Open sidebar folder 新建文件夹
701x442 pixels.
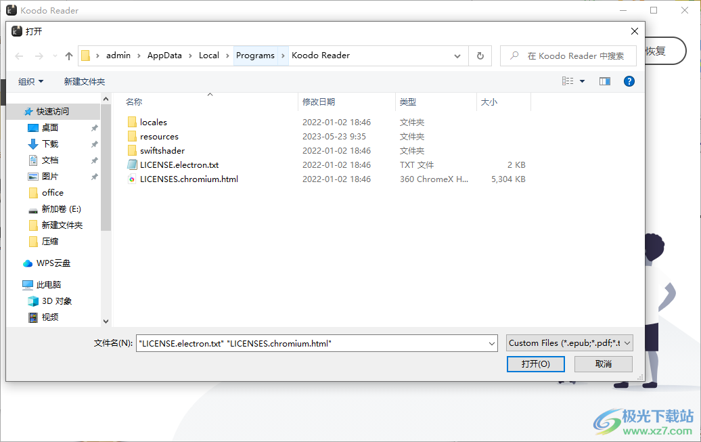(x=62, y=225)
